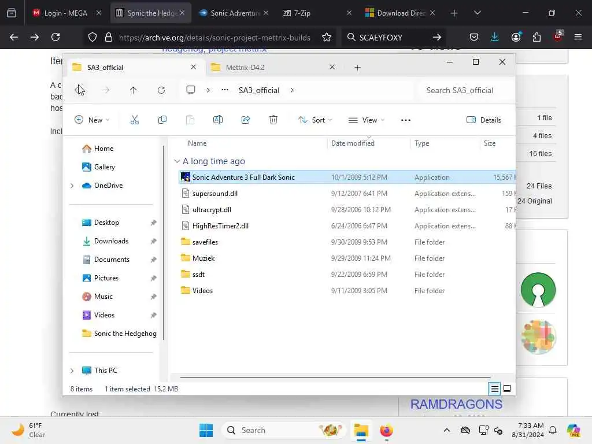Open File Explorer from taskbar

[x=361, y=430]
